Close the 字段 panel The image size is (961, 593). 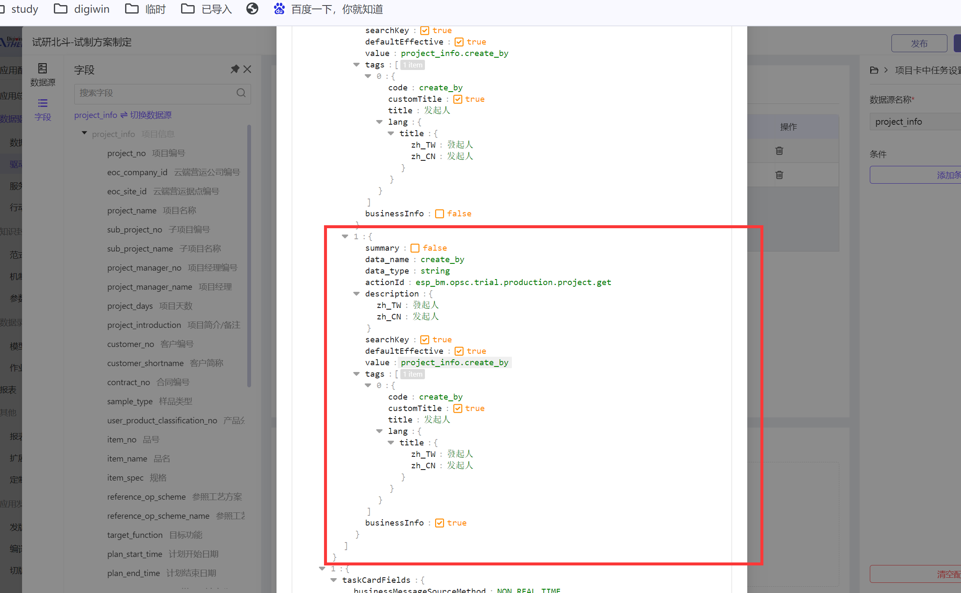[x=248, y=69]
